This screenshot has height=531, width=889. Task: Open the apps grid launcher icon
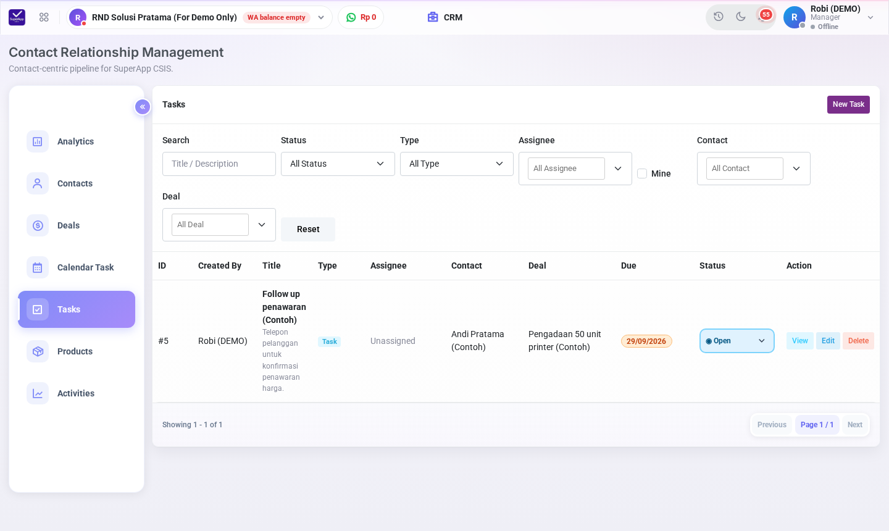click(x=44, y=17)
